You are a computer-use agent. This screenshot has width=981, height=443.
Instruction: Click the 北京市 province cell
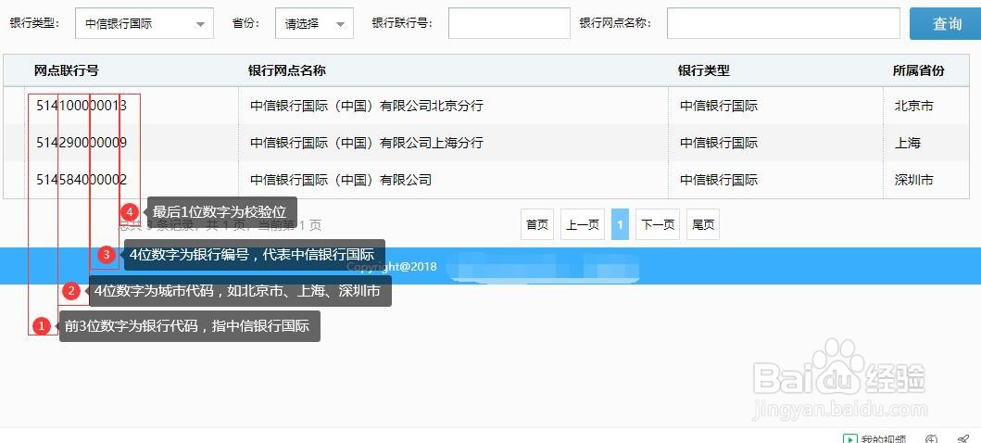point(914,106)
